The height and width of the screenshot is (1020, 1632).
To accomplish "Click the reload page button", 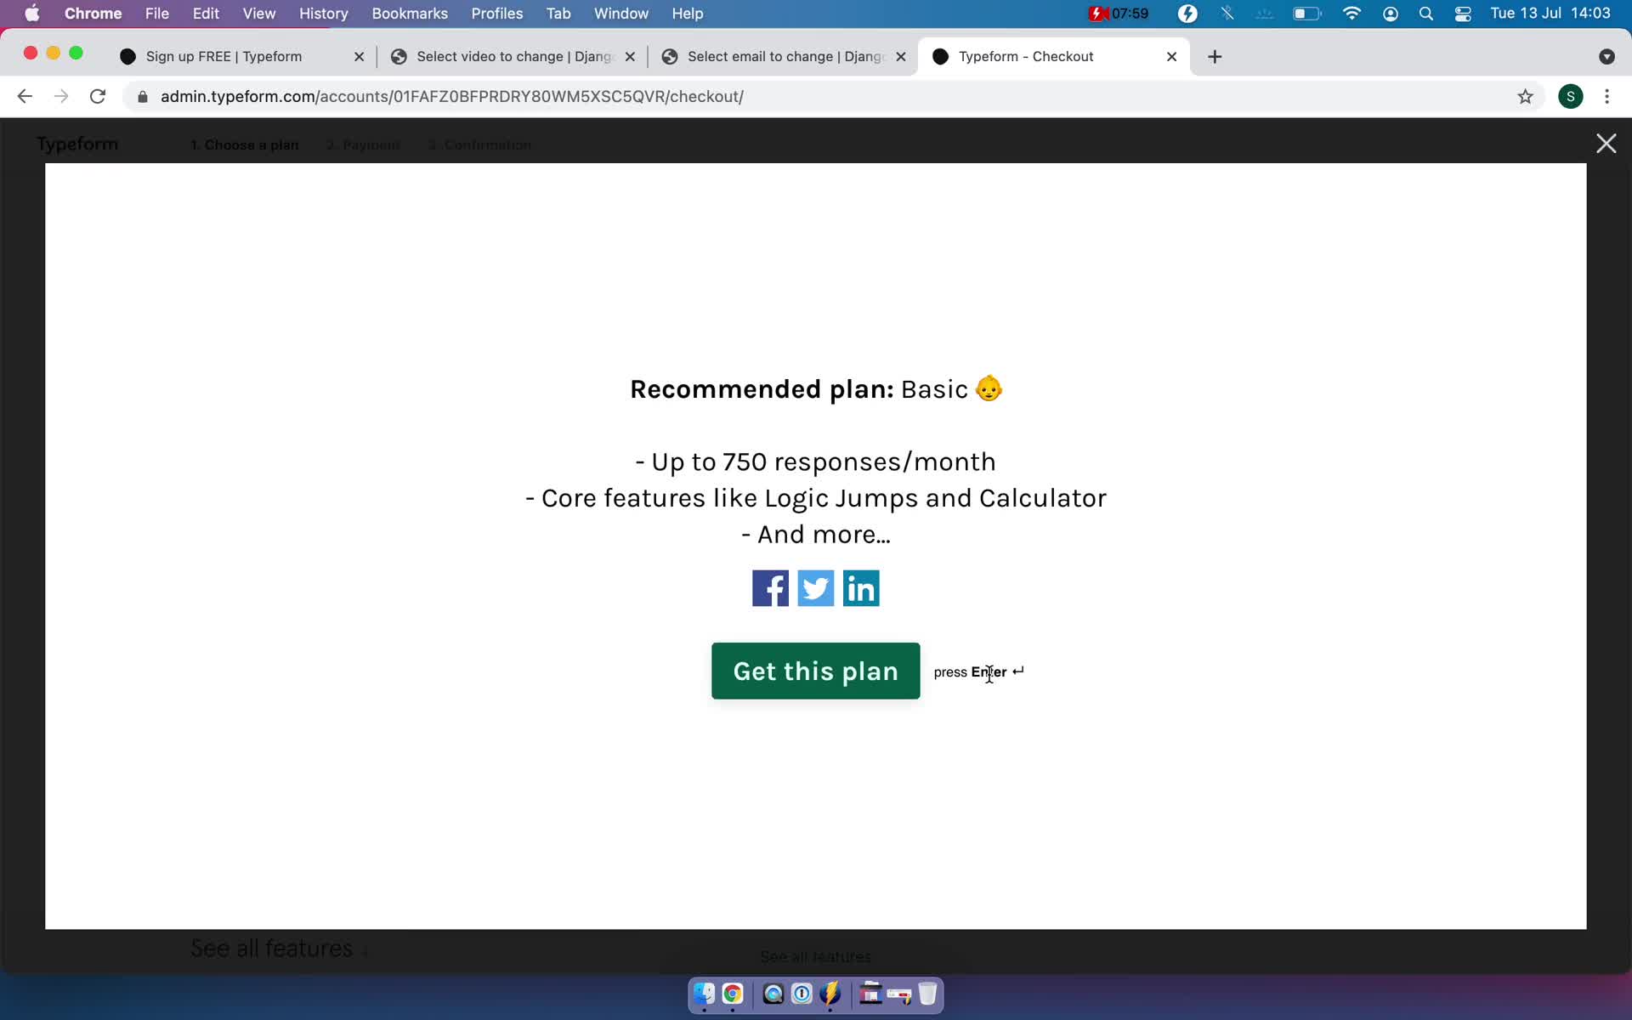I will pyautogui.click(x=99, y=96).
